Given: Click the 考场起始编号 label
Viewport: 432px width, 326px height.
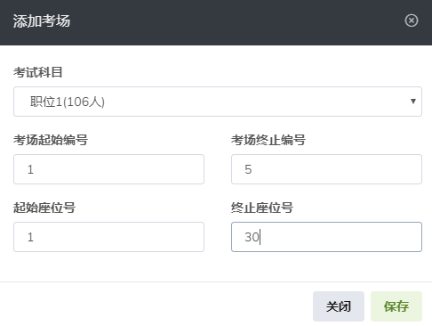Looking at the screenshot, I should (x=51, y=140).
